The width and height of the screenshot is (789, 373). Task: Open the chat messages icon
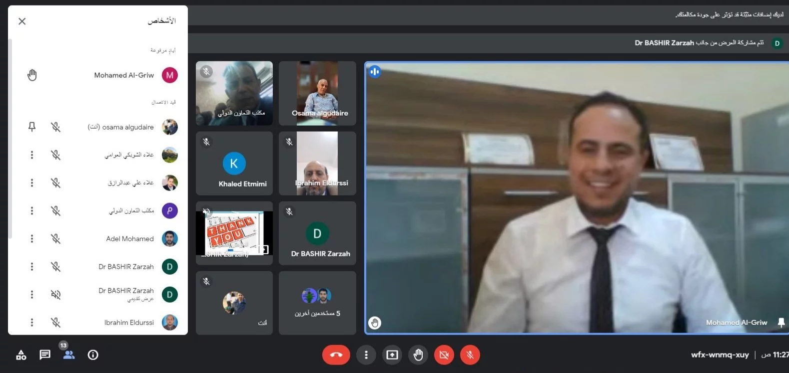[x=45, y=355]
